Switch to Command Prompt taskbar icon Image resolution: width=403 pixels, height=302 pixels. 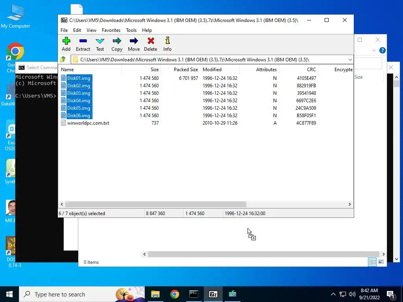[x=194, y=294]
